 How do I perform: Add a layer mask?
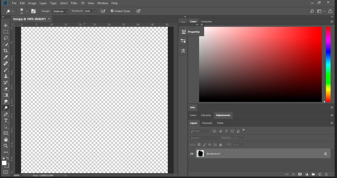coord(300,174)
